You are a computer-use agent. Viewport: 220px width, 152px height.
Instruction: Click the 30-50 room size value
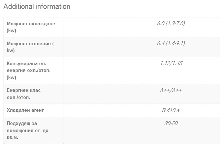171,124
